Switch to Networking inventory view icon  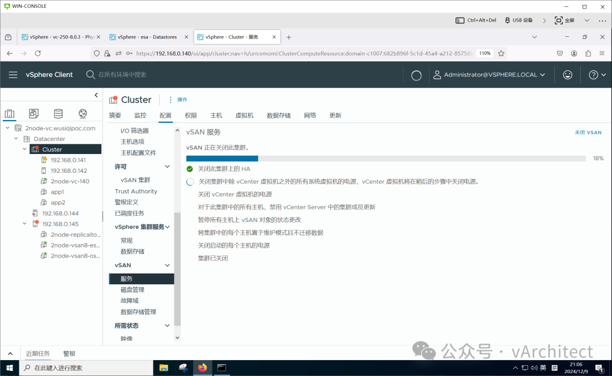tap(83, 113)
